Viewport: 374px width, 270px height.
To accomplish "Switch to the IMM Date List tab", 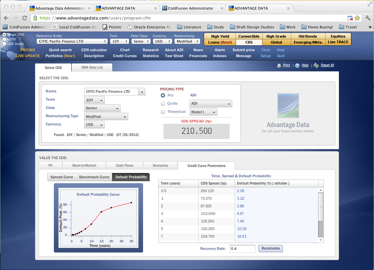I will (92, 67).
